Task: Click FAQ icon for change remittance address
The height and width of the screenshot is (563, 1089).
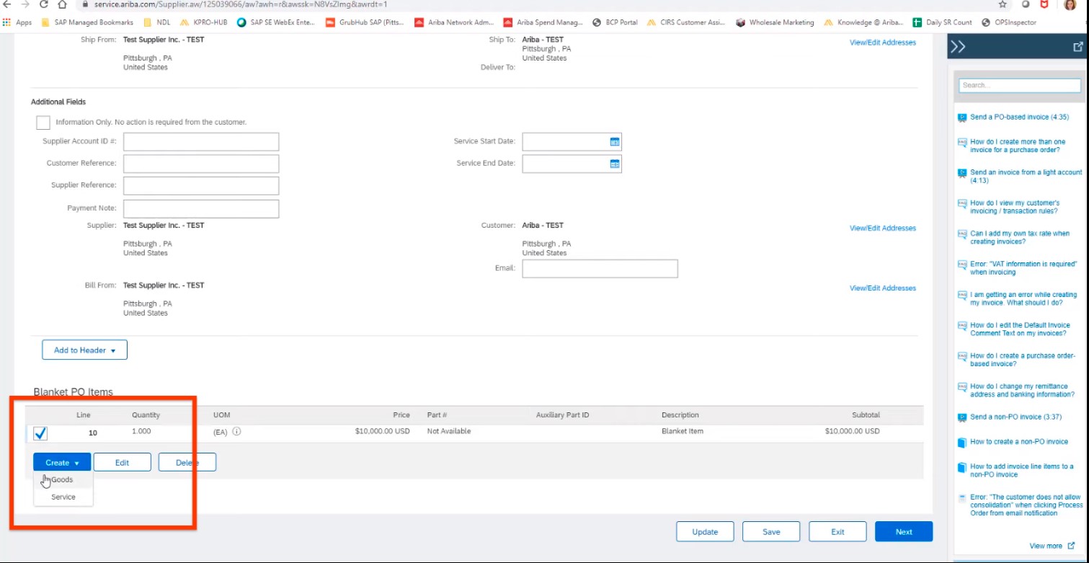Action: [x=961, y=386]
